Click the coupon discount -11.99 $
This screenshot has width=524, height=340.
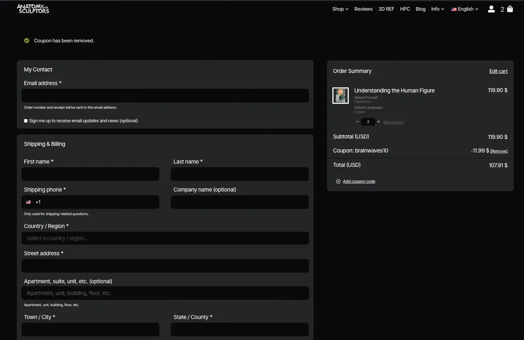tap(480, 151)
